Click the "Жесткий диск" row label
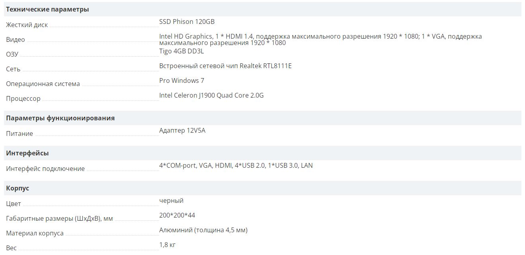 pos(27,25)
